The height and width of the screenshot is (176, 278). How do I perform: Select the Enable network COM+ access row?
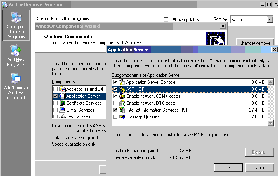(190, 96)
